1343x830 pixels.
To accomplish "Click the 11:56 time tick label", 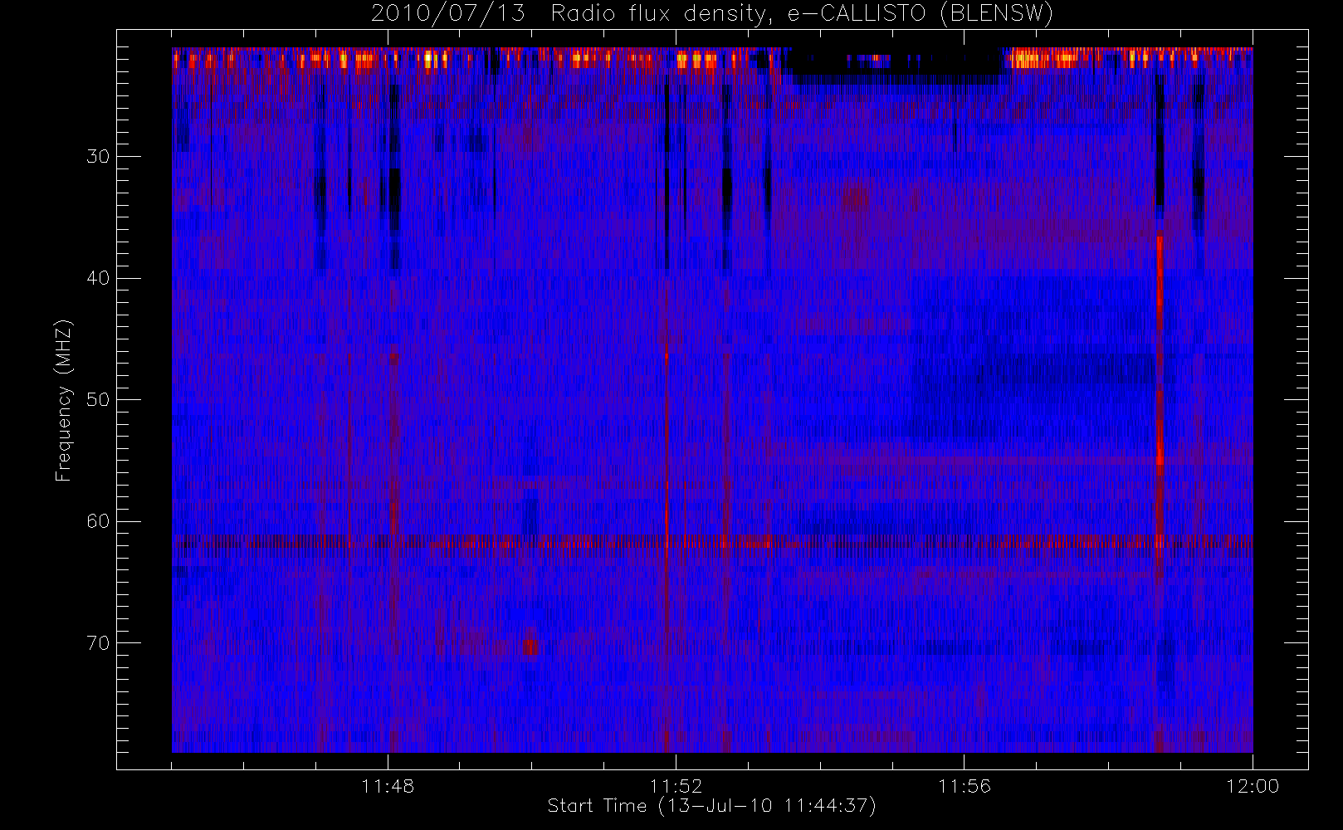I will 965,785.
